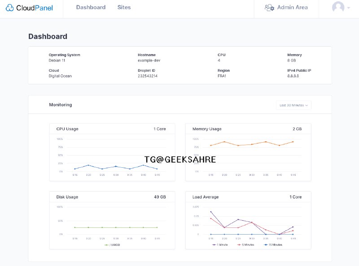Go to the Sites navigation item
Screen dimensions: 359x266
[124, 7]
